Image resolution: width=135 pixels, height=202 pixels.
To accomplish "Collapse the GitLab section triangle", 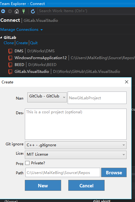I will [x=1, y=37].
